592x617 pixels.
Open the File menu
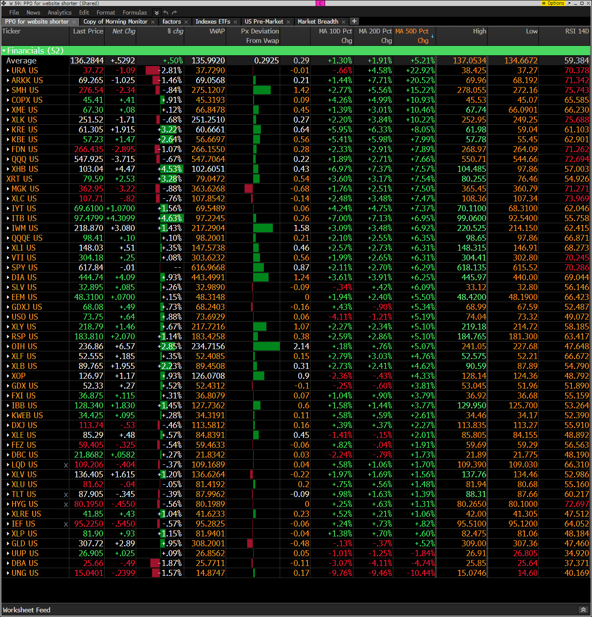tap(14, 12)
